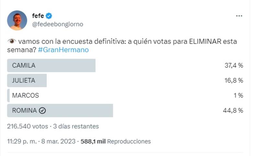Open the @fedeebongiorno handle link
The image size is (259, 156).
coord(57,24)
